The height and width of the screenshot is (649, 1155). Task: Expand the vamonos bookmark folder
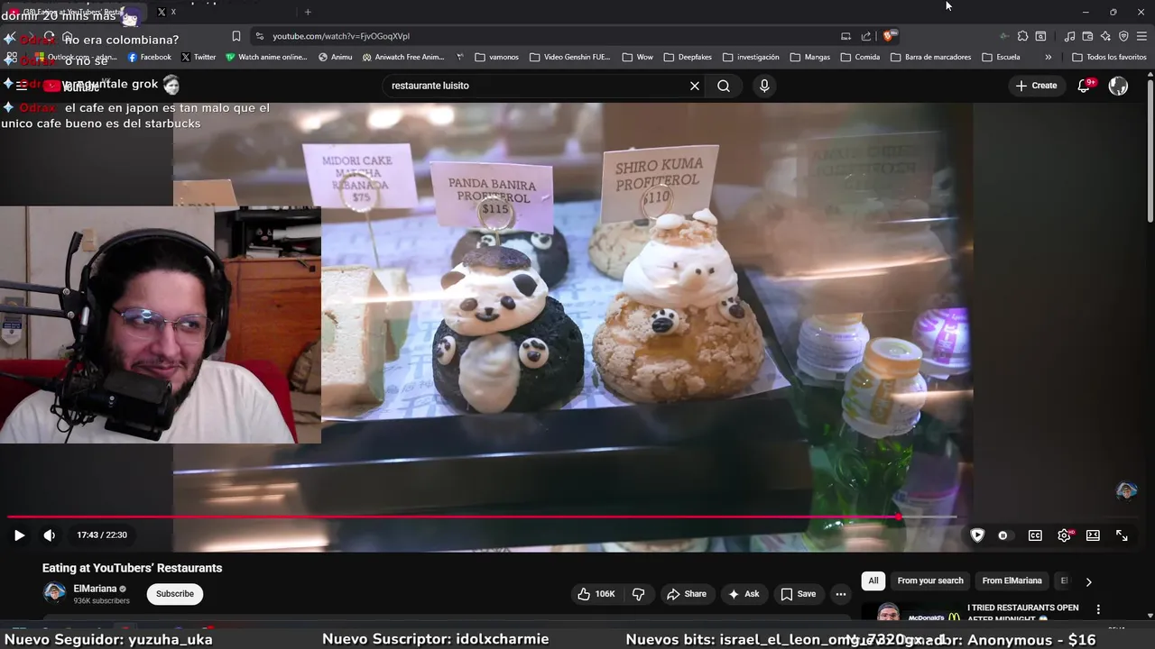coord(496,57)
